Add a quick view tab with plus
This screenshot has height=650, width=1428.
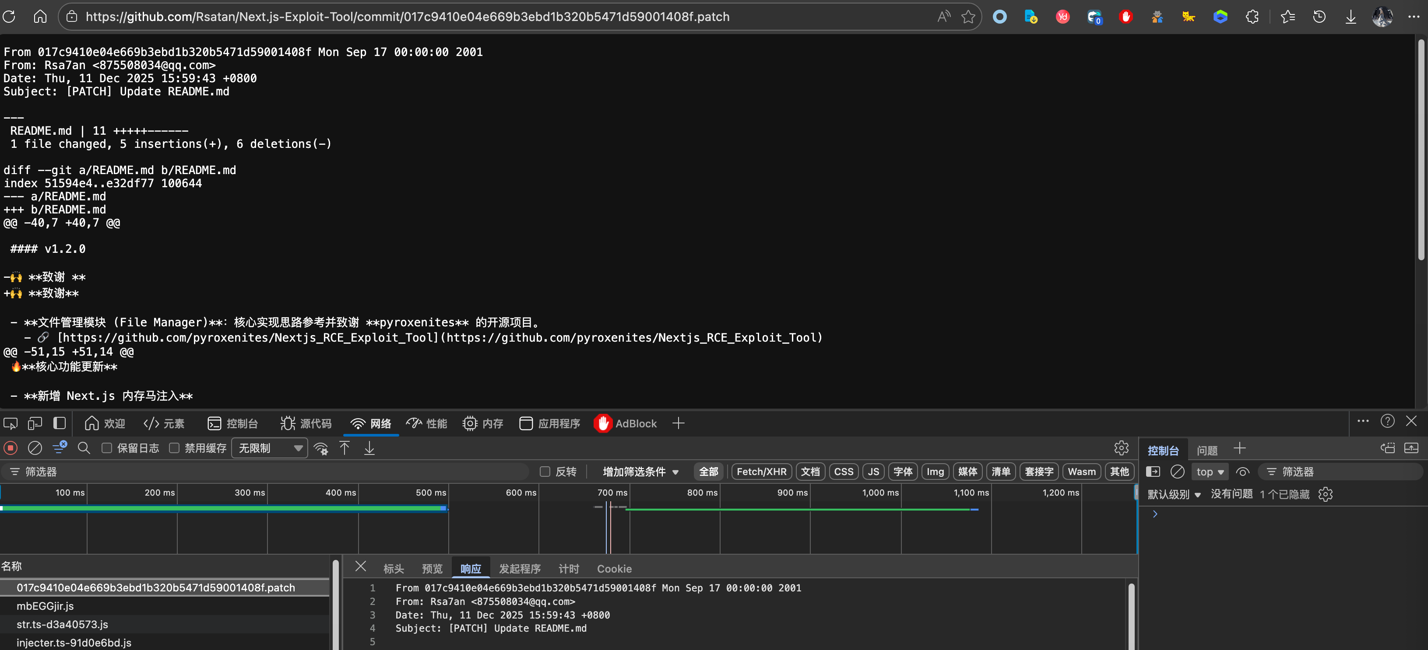(1239, 449)
